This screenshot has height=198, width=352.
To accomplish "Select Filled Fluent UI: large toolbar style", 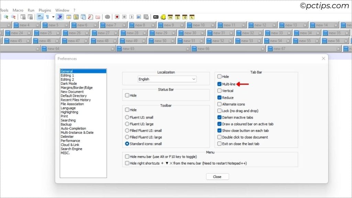I will coord(127,137).
